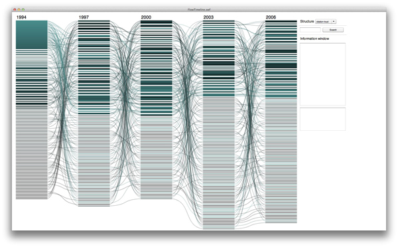The image size is (398, 247).
Task: Select the wide teal band in the 1997 column
Action: pyautogui.click(x=94, y=98)
